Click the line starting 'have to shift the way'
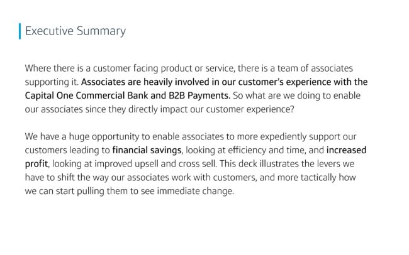The height and width of the screenshot is (255, 409). coord(191,178)
